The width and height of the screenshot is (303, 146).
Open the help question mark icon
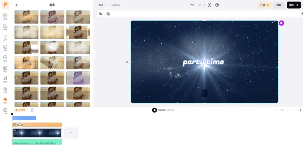(217, 5)
